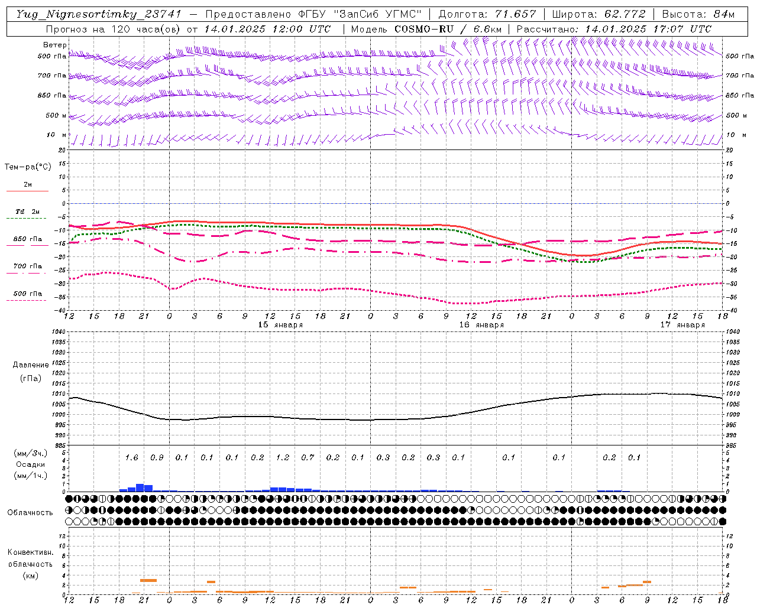Click the 16 января date label
The image size is (757, 605).
click(x=481, y=325)
